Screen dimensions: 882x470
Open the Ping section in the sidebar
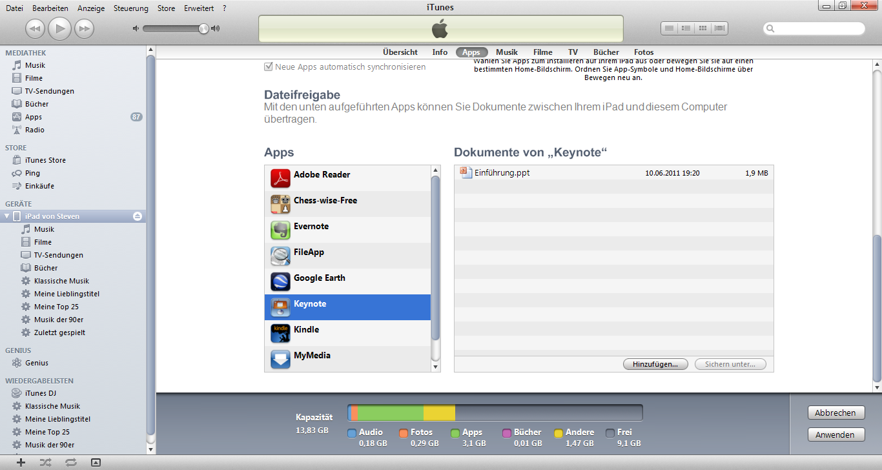pyautogui.click(x=39, y=173)
